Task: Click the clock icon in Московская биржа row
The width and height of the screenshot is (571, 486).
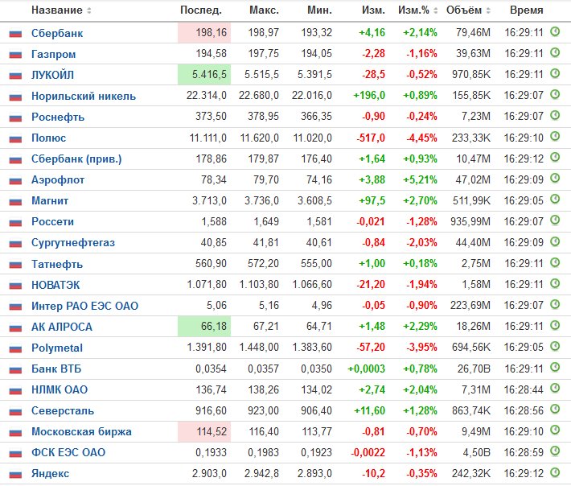Action: pos(555,430)
